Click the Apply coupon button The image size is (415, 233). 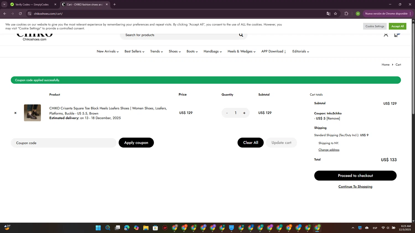[x=136, y=142]
